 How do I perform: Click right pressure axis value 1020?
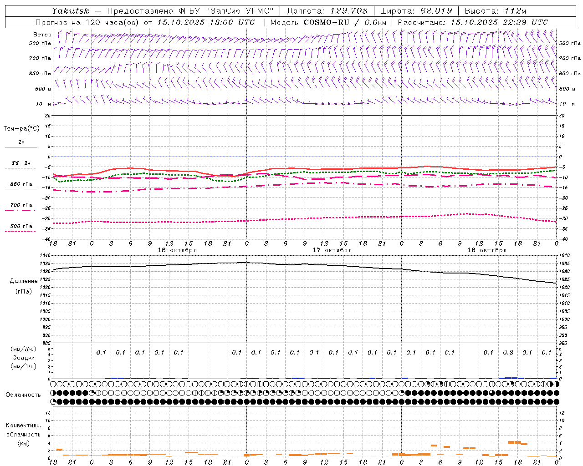564,288
